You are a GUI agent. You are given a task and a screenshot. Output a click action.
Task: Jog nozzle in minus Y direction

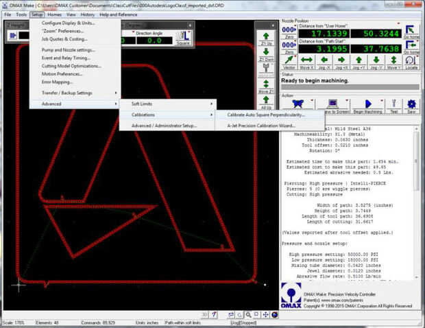[x=376, y=62]
